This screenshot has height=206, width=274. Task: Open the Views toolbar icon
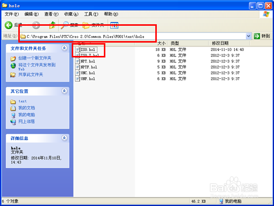(114, 25)
